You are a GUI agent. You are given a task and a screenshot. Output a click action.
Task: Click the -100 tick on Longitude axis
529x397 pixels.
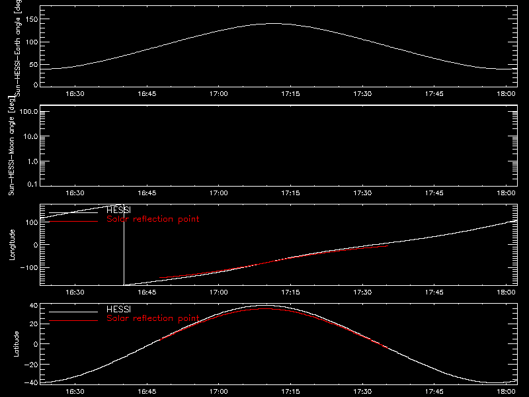click(29, 267)
